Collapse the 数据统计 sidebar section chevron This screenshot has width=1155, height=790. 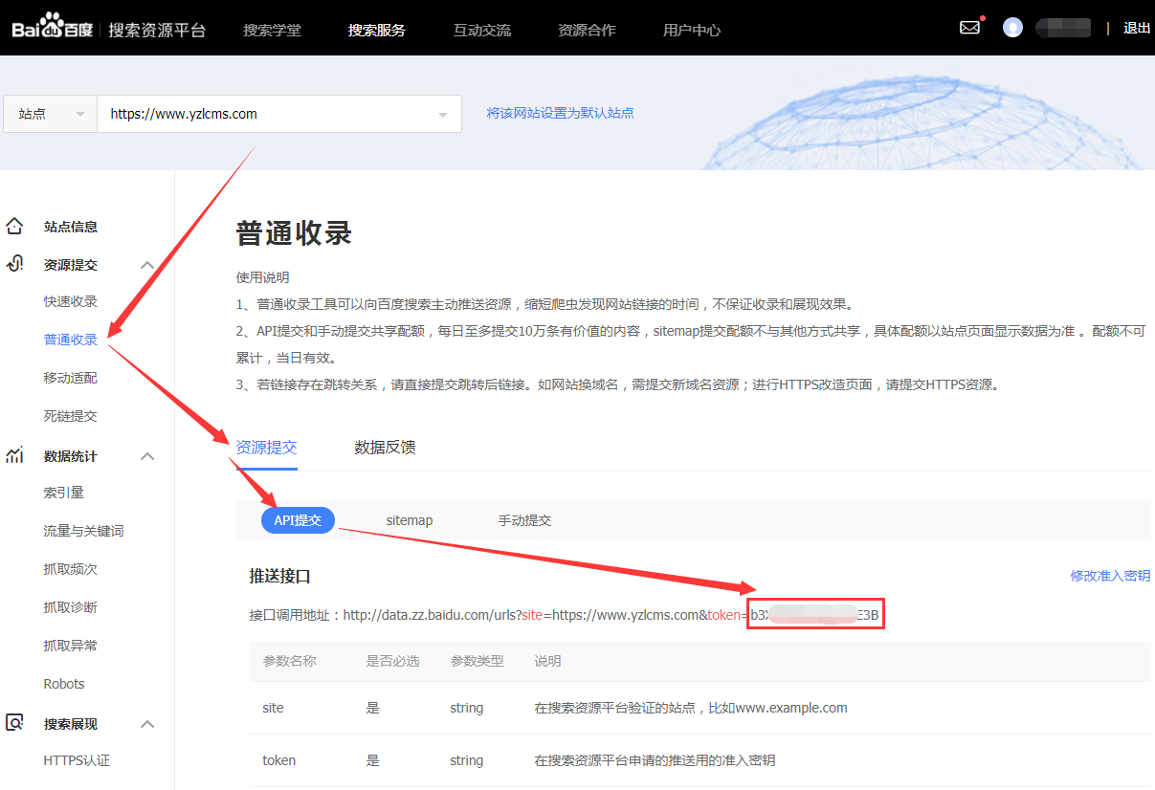147,456
